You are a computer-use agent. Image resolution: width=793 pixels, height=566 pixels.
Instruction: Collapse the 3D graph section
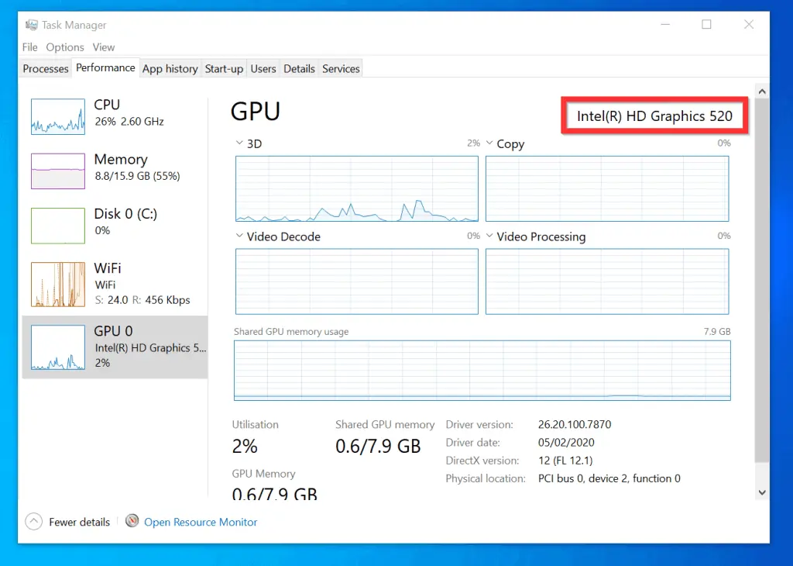pyautogui.click(x=240, y=143)
